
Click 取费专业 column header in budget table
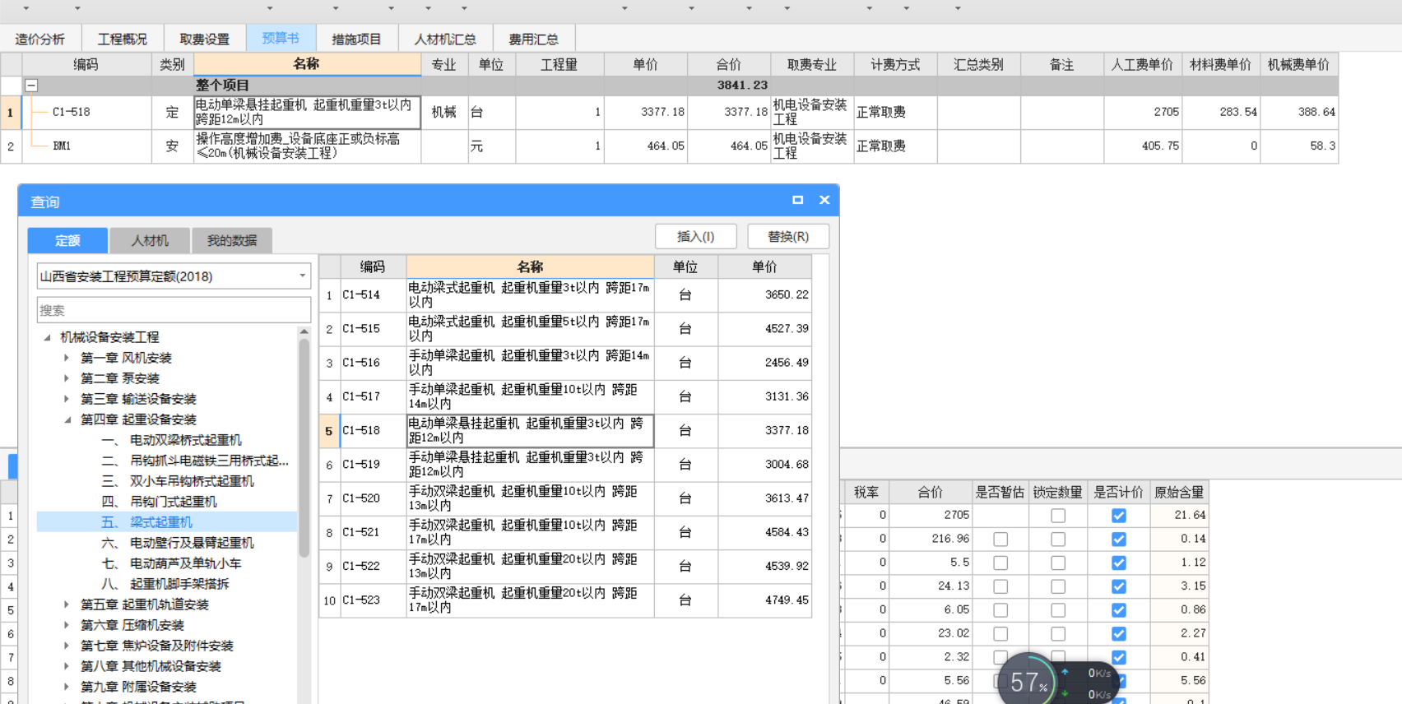pyautogui.click(x=812, y=64)
